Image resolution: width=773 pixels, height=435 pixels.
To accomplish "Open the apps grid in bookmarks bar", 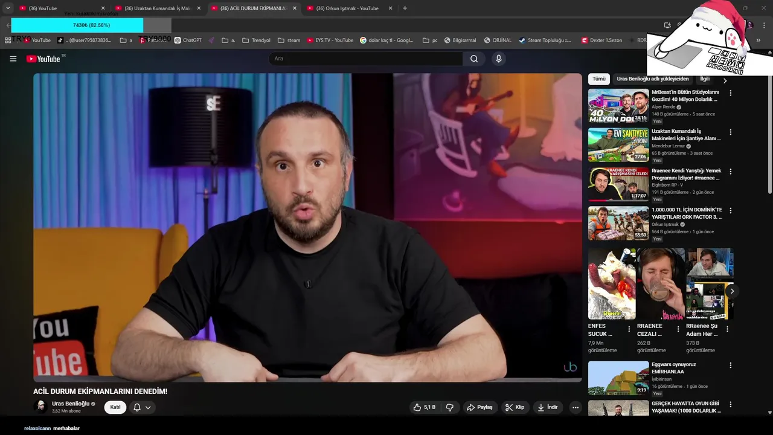I will click(x=8, y=40).
